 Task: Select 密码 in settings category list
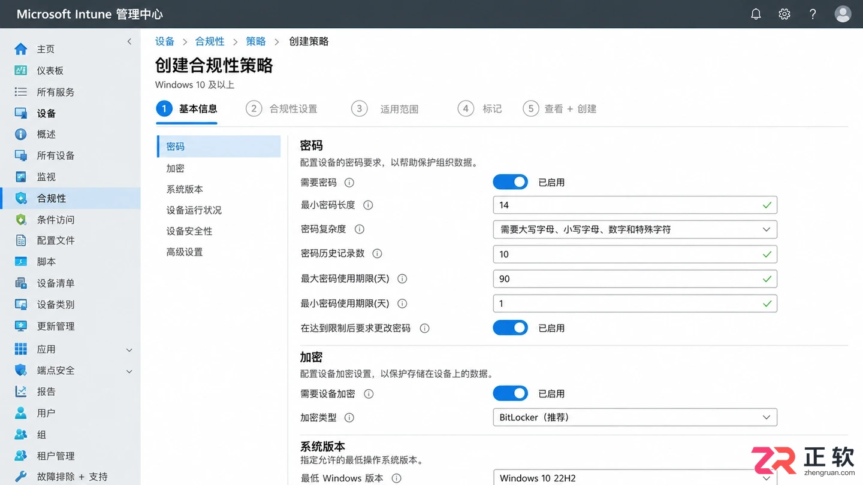tap(219, 146)
